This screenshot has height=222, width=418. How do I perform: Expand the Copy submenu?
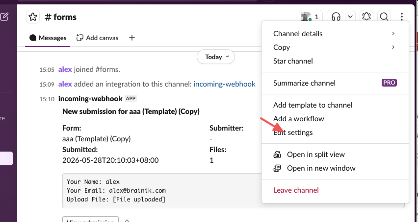[x=335, y=47]
